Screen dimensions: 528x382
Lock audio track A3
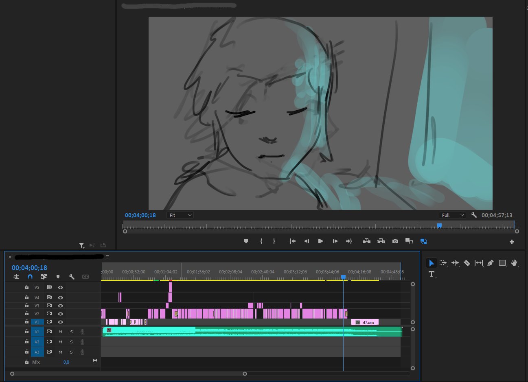tap(27, 352)
